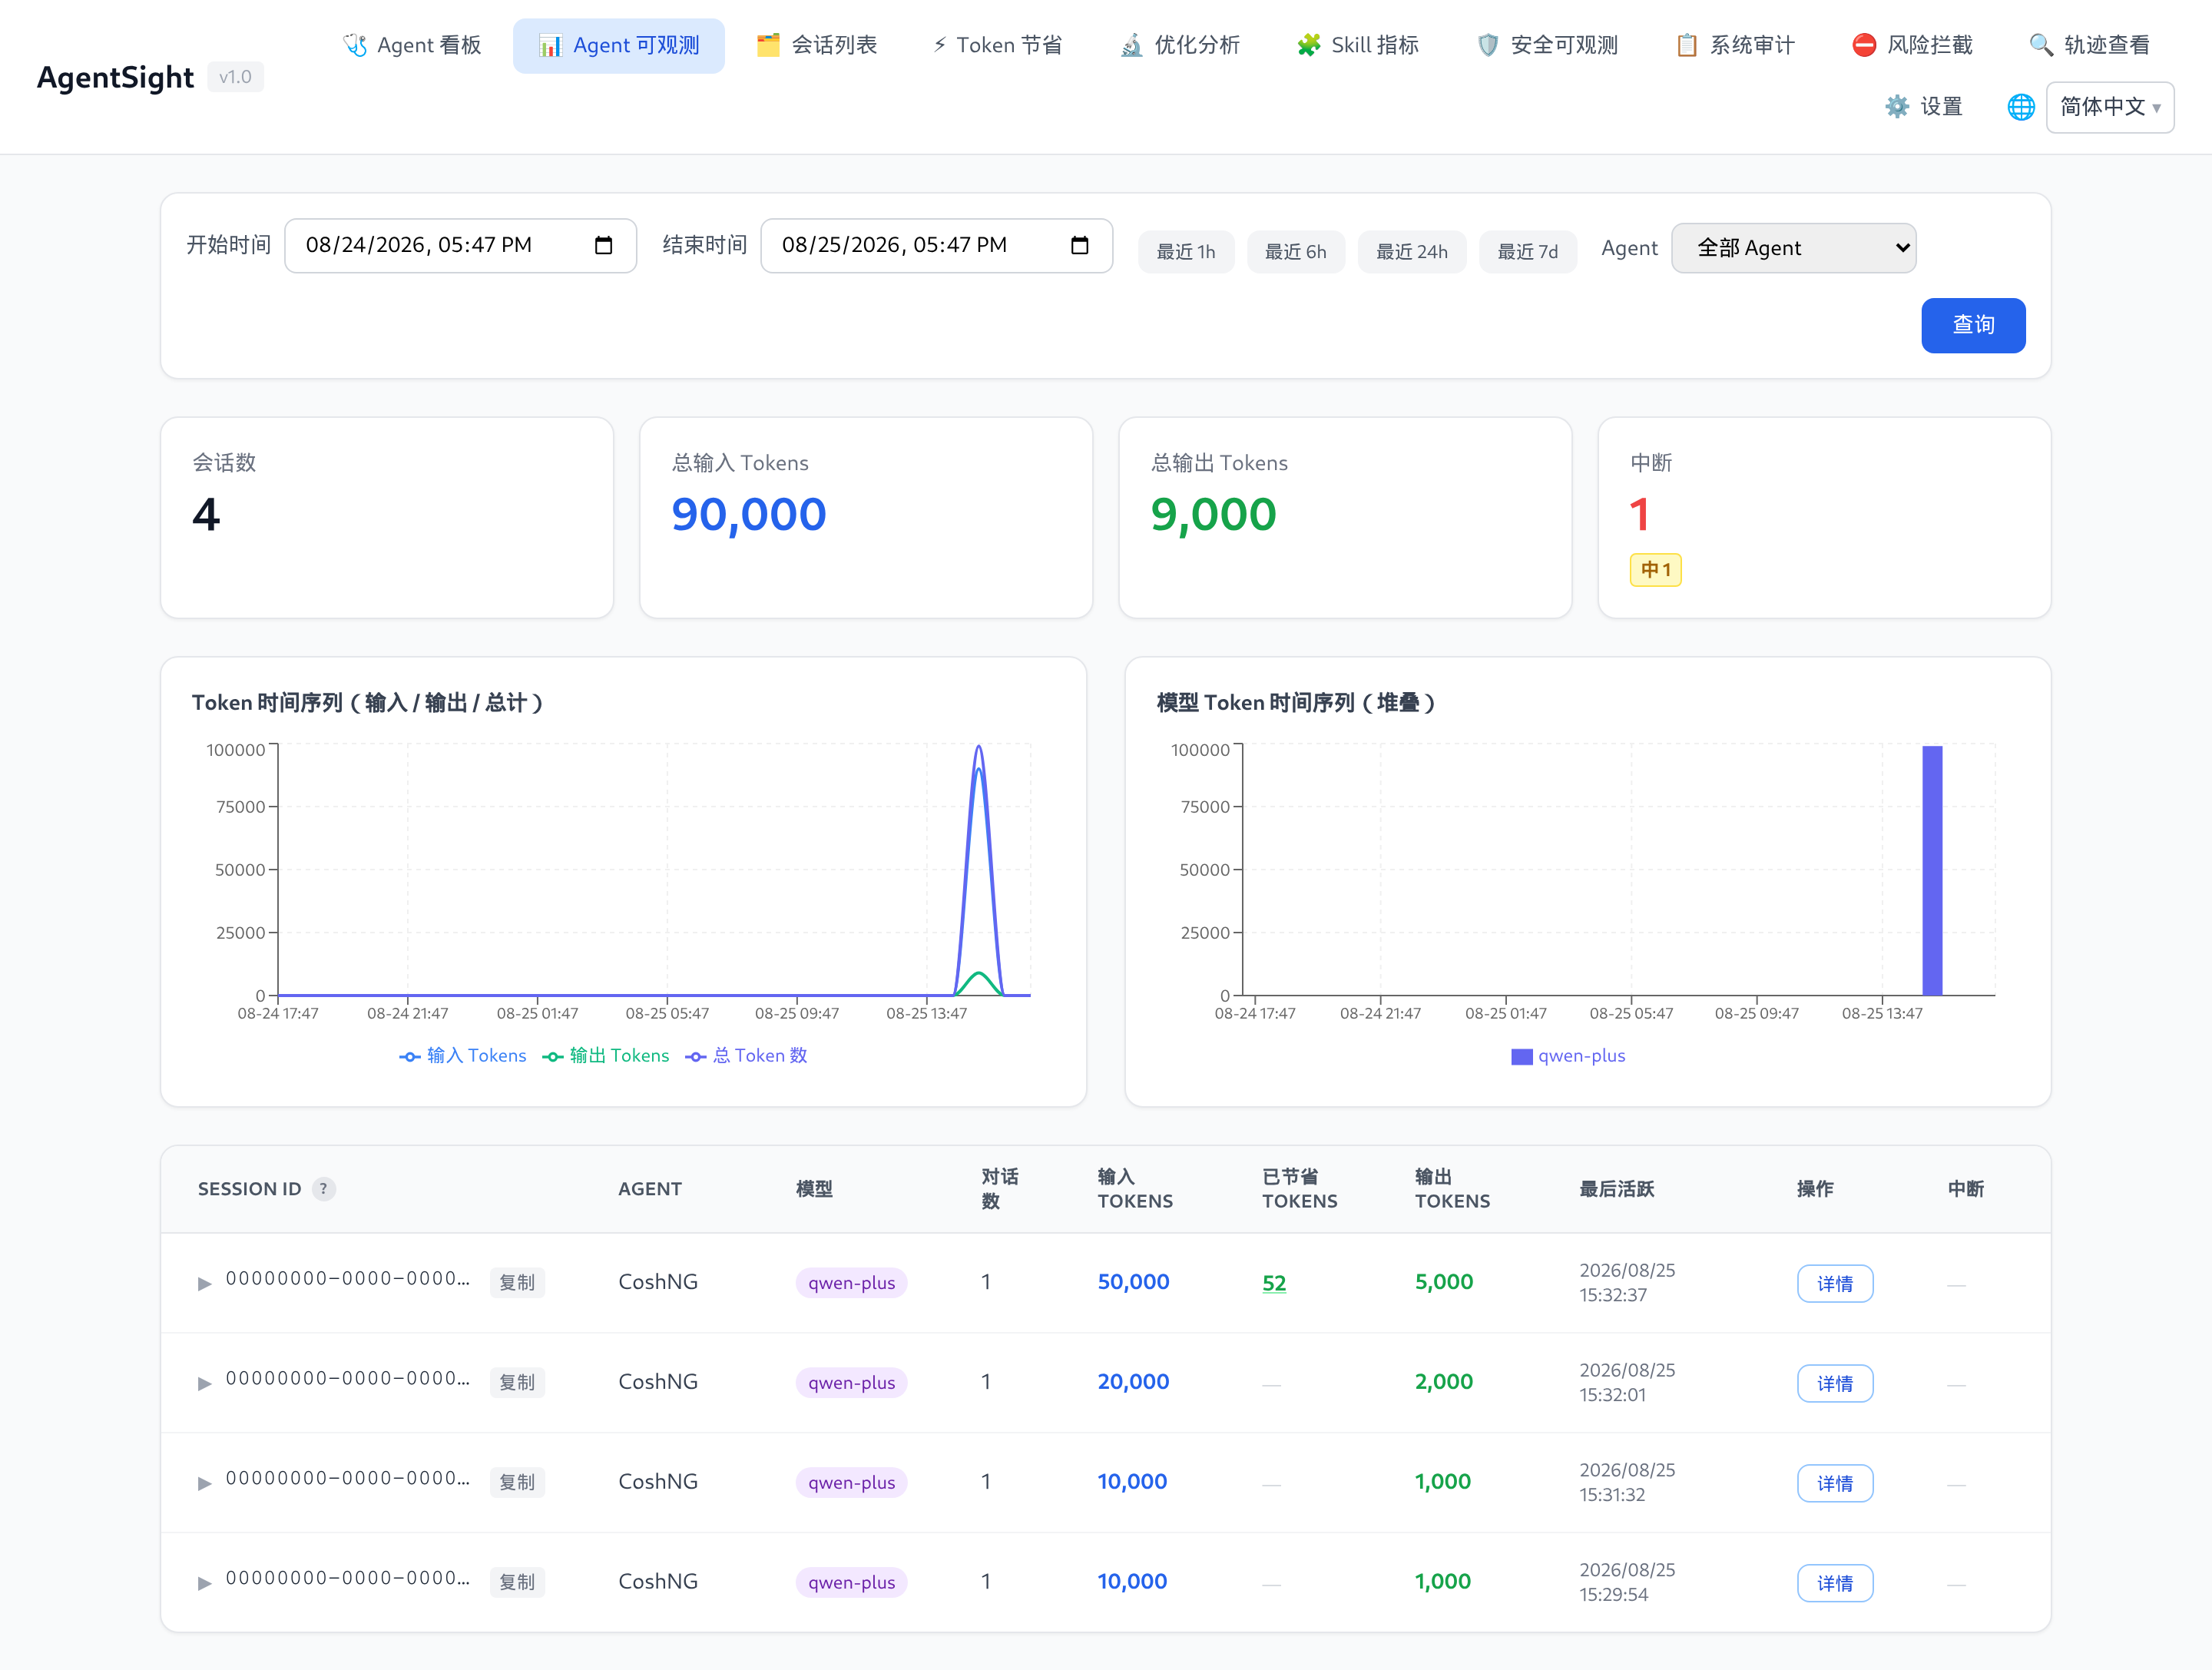Viewport: 2212px width, 1670px height.
Task: Click the 查询 button
Action: click(1973, 325)
